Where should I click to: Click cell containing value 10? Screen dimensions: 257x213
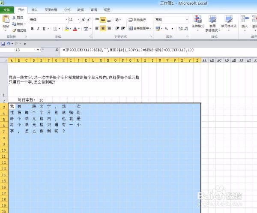41,100
